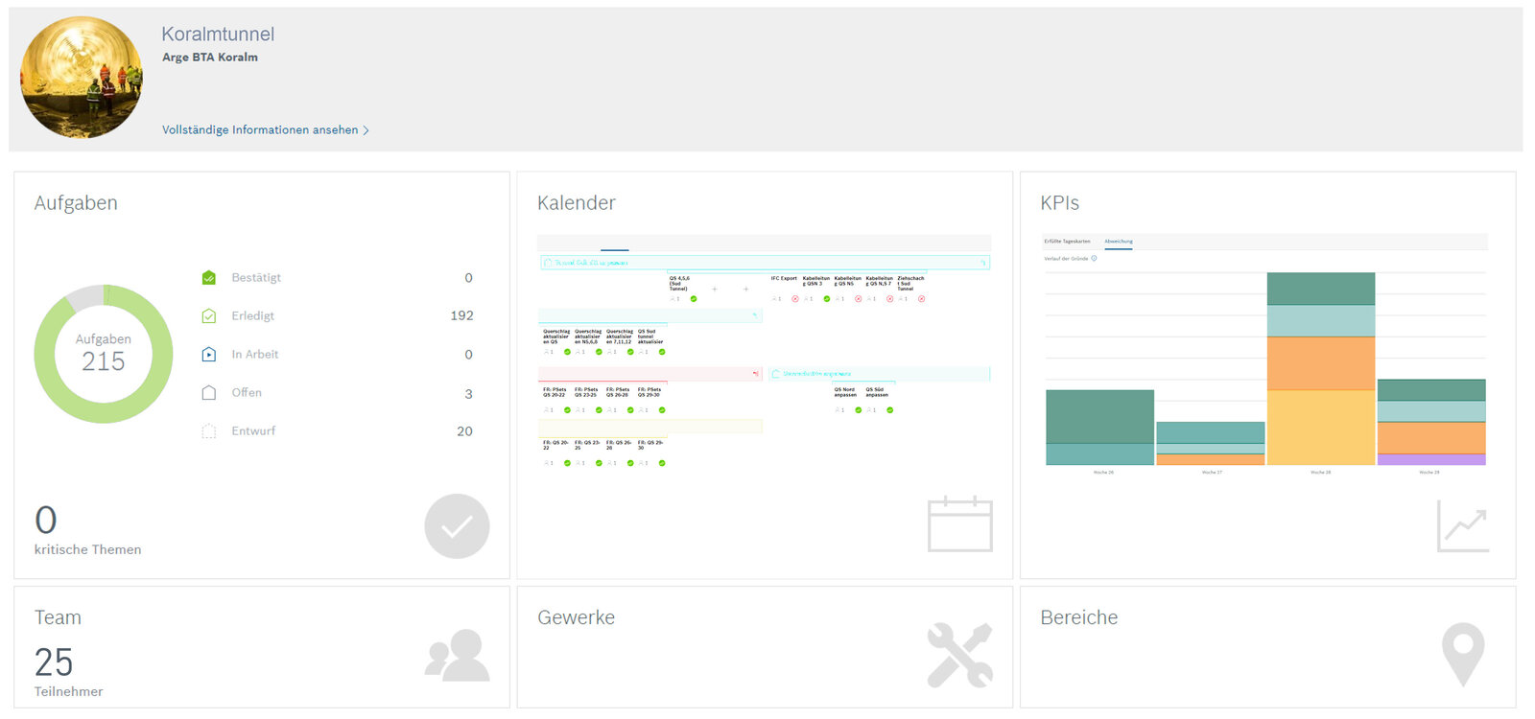
Task: Click the dashed Entwurf status box
Action: [x=209, y=431]
